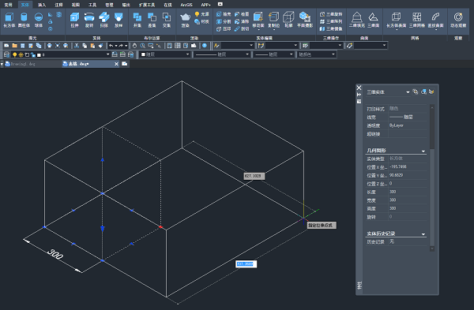Collapse the 几何图形 geometry section
474x310 pixels.
423,151
